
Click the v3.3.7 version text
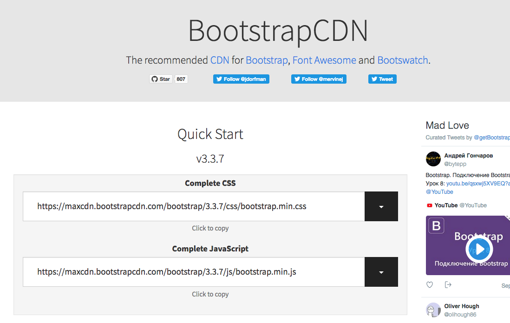pos(210,159)
